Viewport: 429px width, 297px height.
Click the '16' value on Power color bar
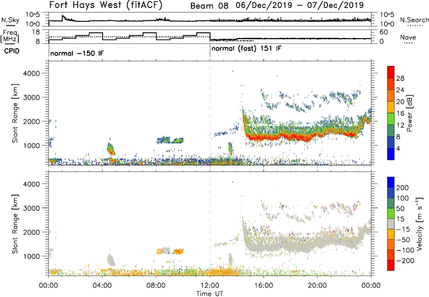pyautogui.click(x=400, y=114)
